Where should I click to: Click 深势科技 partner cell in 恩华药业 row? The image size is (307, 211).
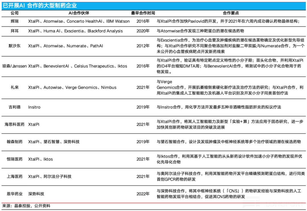point(36,194)
